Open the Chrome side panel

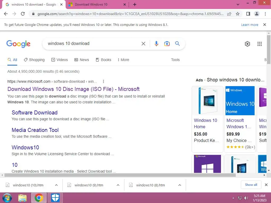[x=248, y=14]
